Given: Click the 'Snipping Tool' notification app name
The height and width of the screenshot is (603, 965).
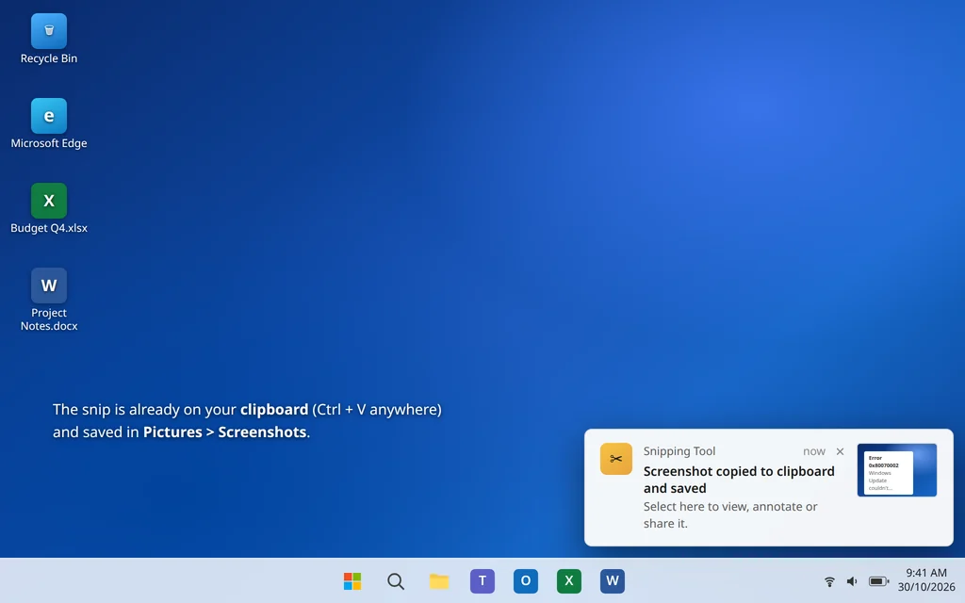Looking at the screenshot, I should pos(679,451).
